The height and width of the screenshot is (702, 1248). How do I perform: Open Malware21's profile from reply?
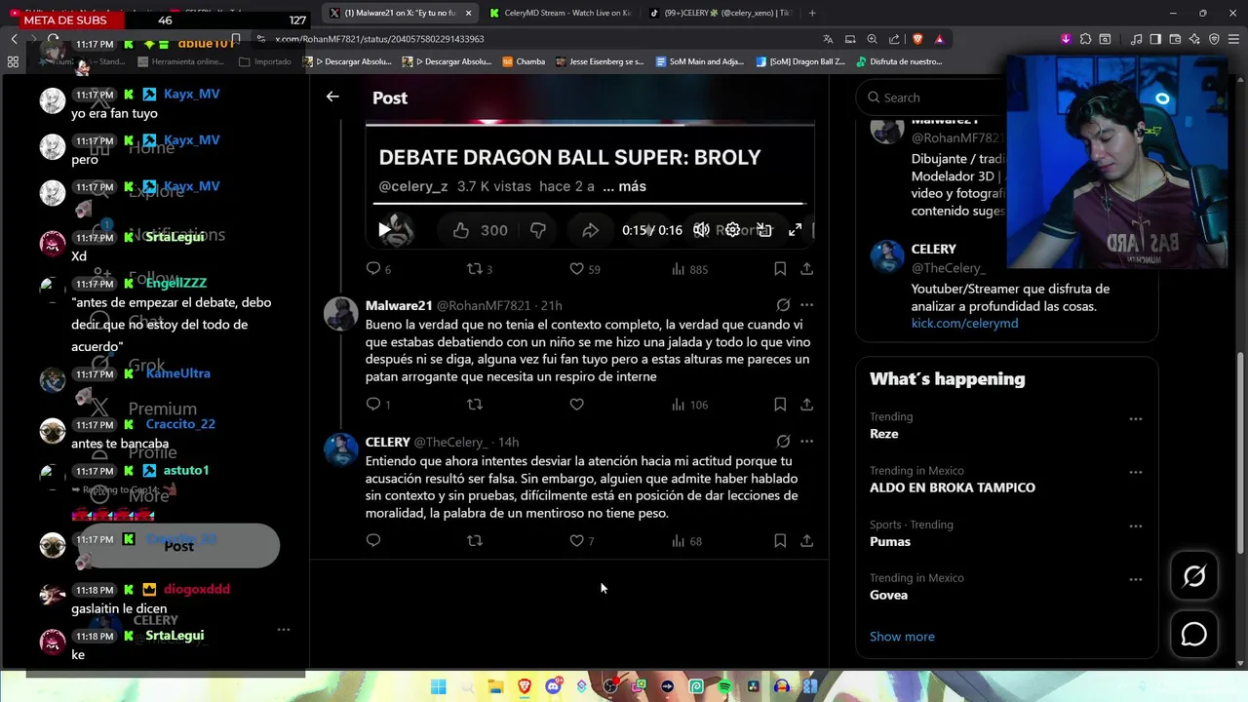pyautogui.click(x=399, y=305)
